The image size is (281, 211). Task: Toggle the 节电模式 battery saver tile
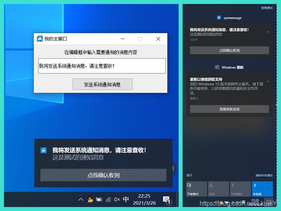(x=240, y=189)
